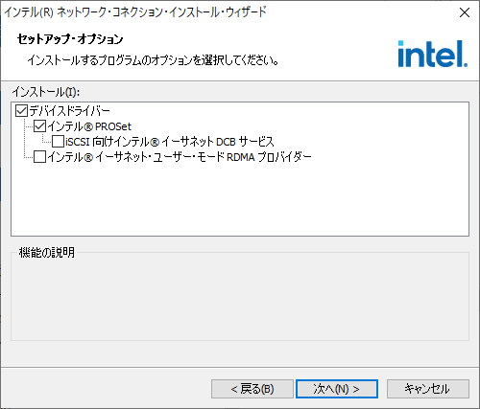
Task: Tick the ユーザー・モード RDMA プロバイダー checkbox
Action: pos(39,157)
